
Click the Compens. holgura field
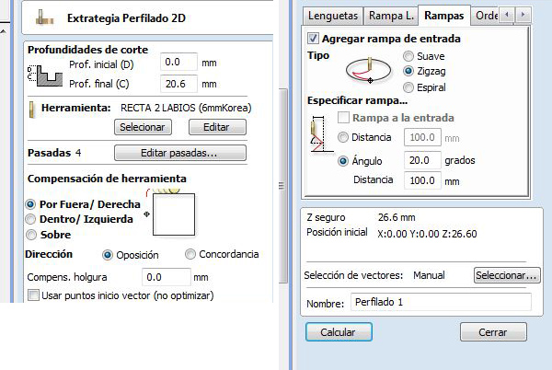167,277
